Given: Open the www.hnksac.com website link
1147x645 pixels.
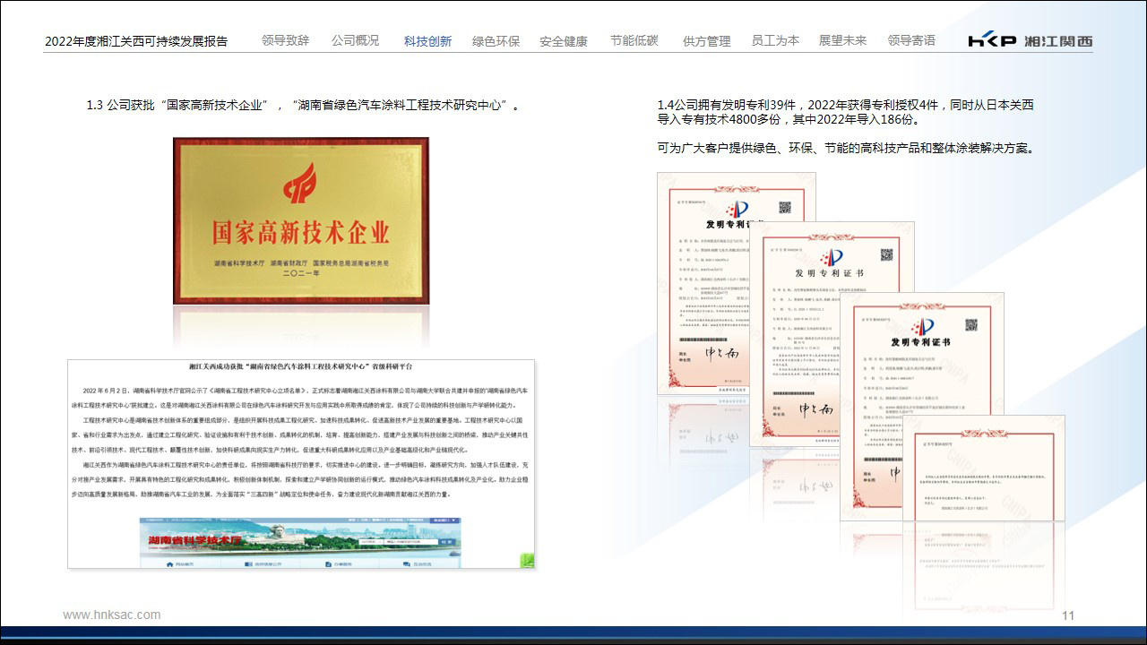Looking at the screenshot, I should [x=112, y=615].
